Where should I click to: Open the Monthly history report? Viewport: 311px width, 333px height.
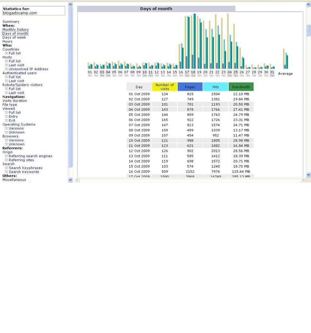[x=15, y=30]
